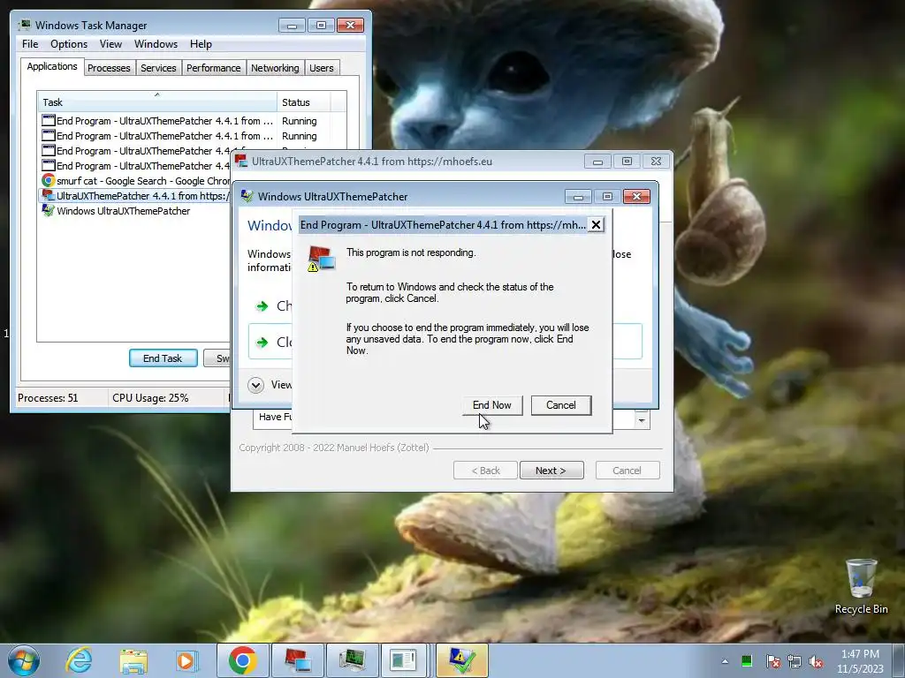The height and width of the screenshot is (678, 905).
Task: Click Cancel in the End Program dialog
Action: coord(561,404)
